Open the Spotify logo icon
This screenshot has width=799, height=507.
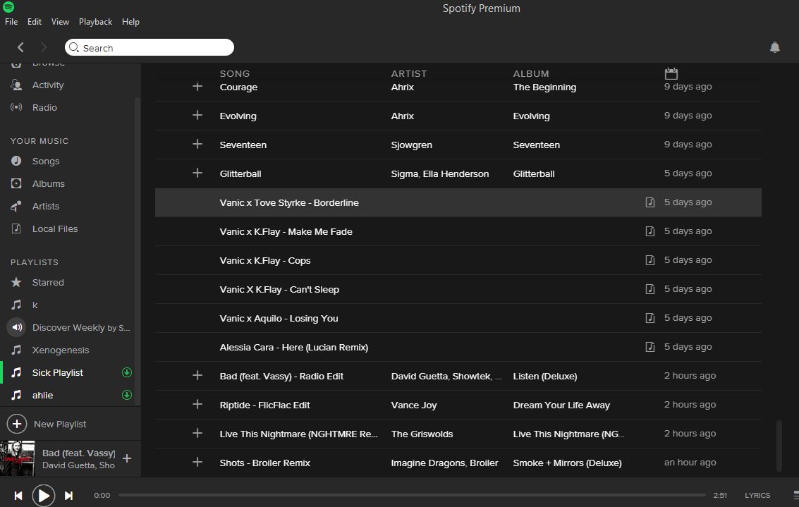pyautogui.click(x=8, y=7)
